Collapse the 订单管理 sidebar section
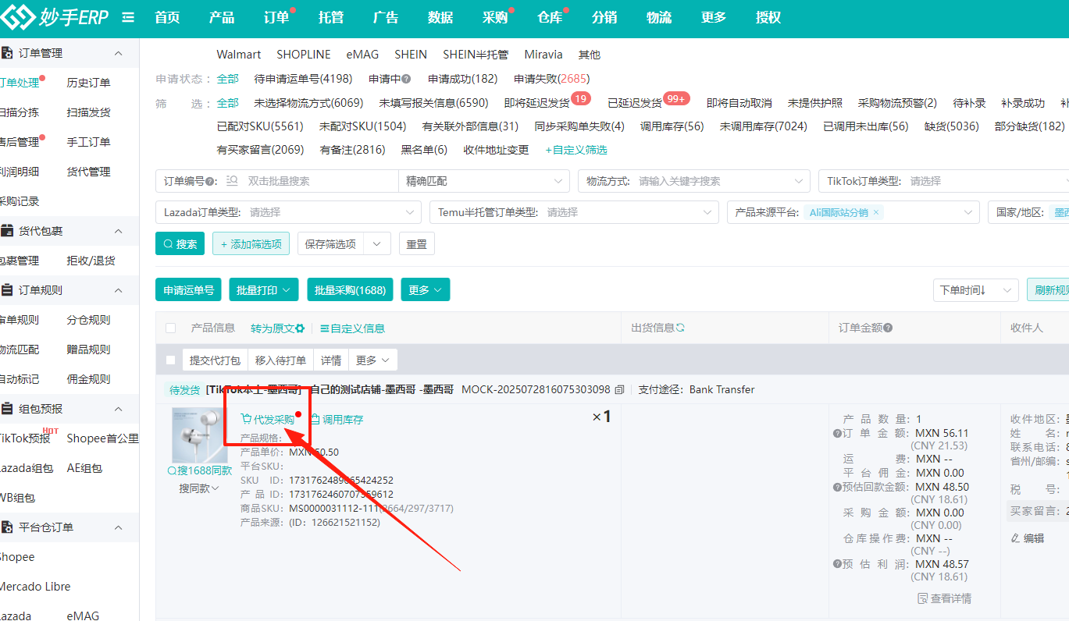The width and height of the screenshot is (1069, 621). [x=119, y=53]
